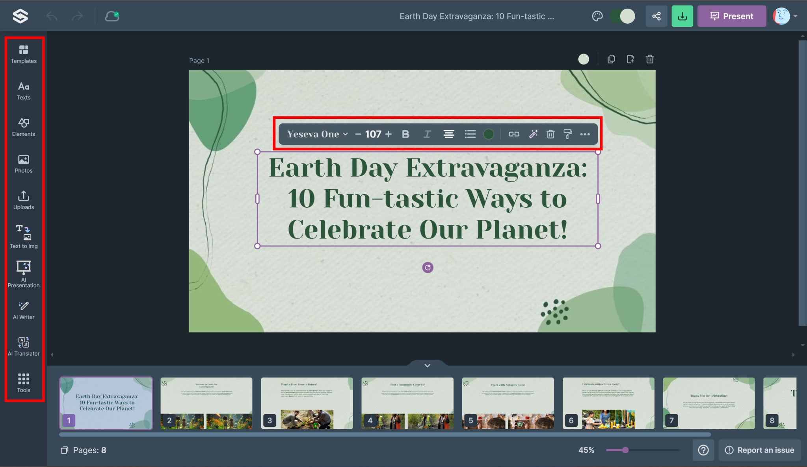
Task: Click Report an issue
Action: (759, 450)
